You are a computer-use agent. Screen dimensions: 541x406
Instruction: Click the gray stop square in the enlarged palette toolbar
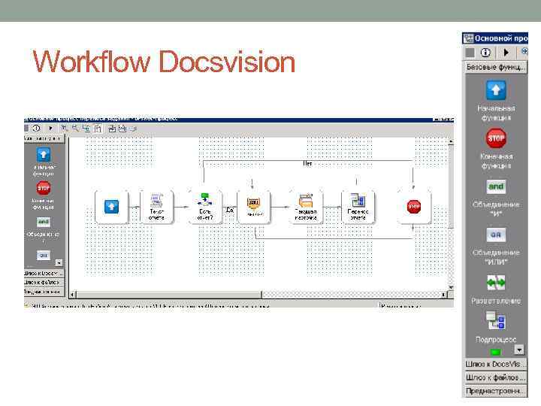(470, 53)
